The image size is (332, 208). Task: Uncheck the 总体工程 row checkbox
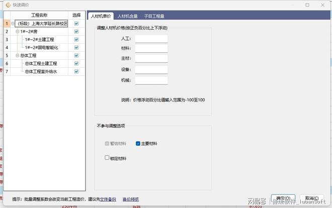click(76, 55)
